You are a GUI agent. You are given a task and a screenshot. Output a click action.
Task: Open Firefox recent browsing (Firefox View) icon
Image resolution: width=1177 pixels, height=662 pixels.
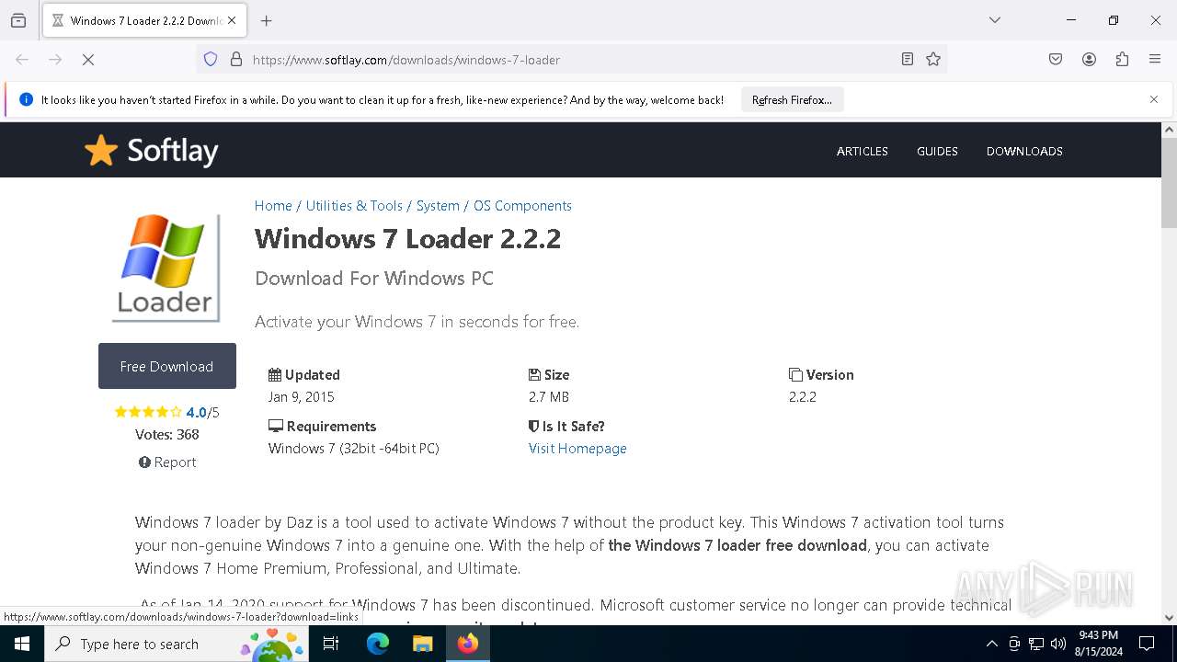click(18, 20)
